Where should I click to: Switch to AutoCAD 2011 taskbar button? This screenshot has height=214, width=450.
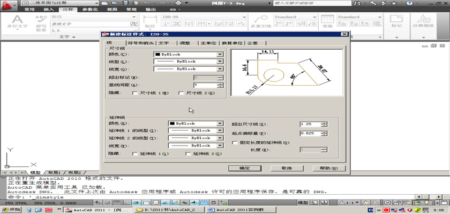(98, 210)
